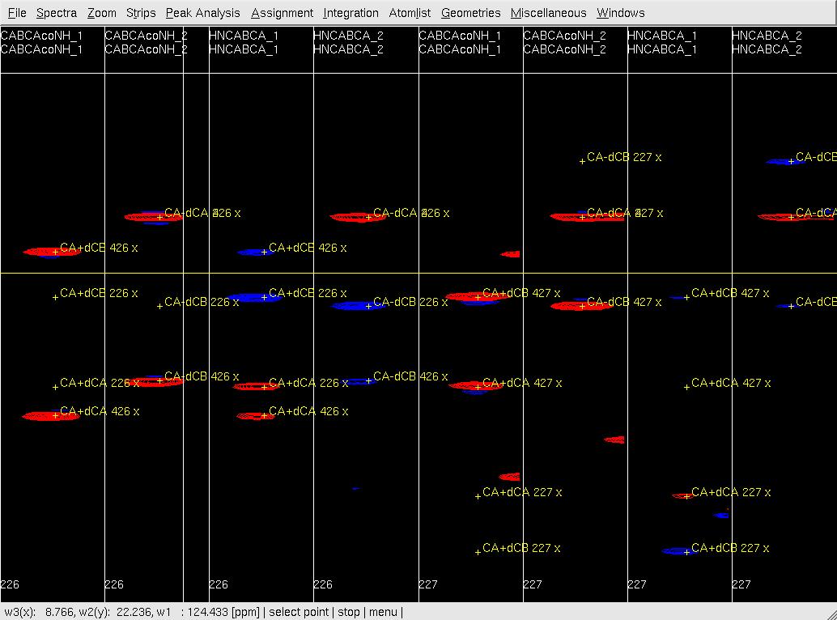Open the Zoom menu
Image resolution: width=837 pixels, height=620 pixels.
pos(102,13)
